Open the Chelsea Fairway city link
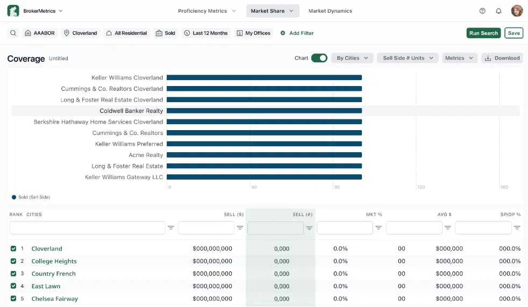This screenshot has width=528, height=307. (x=54, y=298)
